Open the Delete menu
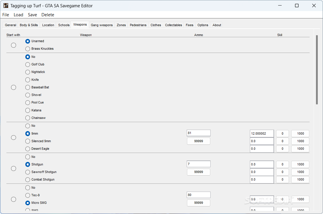This screenshot has width=323, height=214. (47, 15)
